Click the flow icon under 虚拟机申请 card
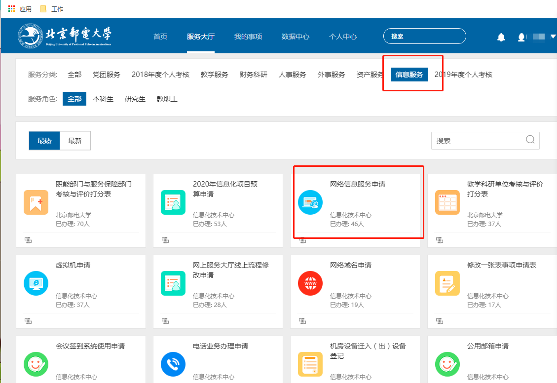The image size is (557, 383). (28, 321)
